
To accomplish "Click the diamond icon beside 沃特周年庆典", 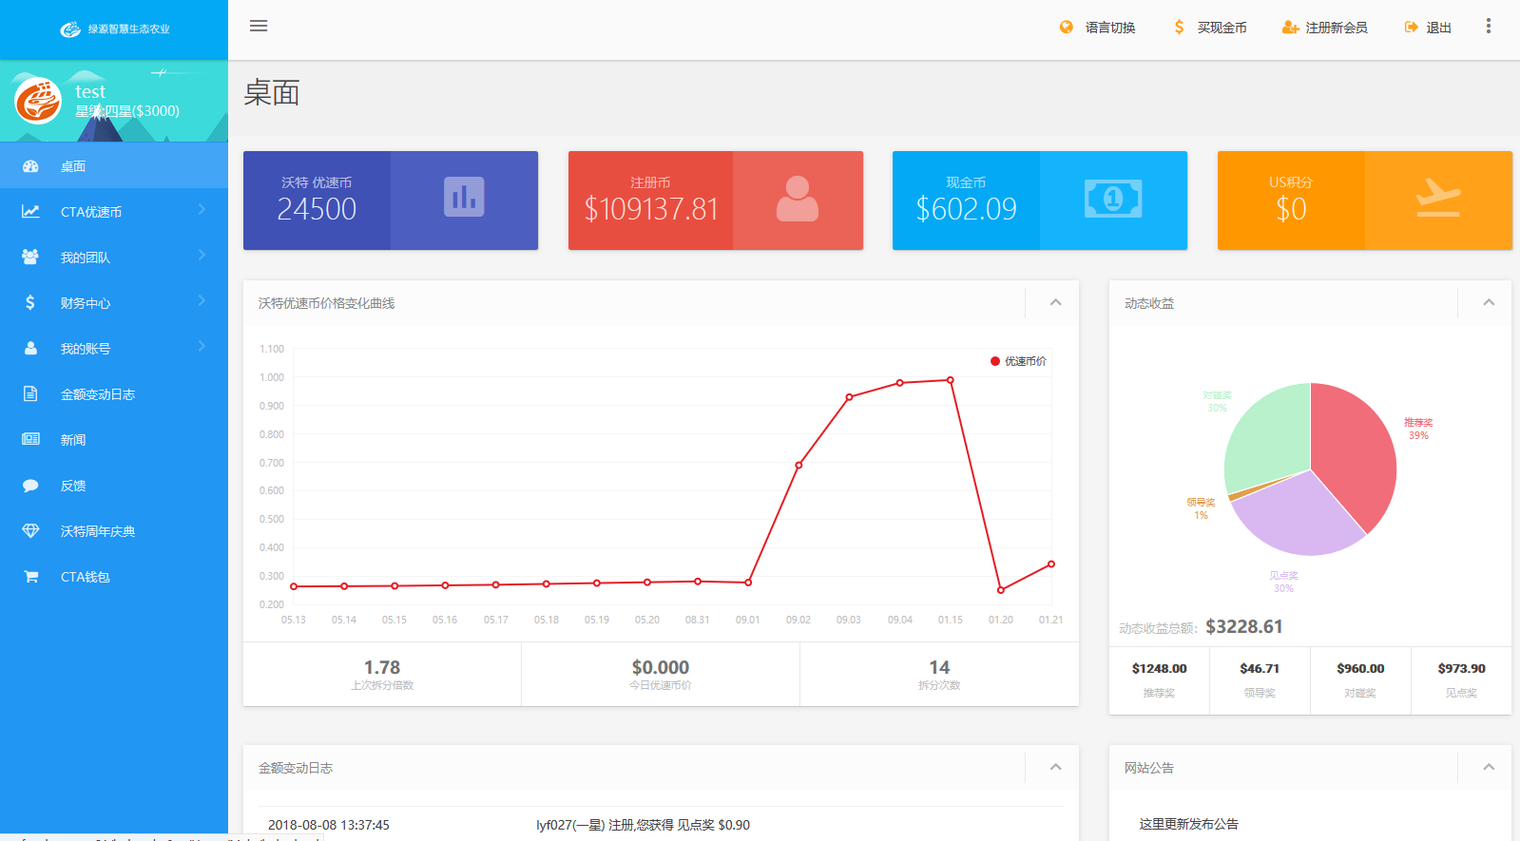I will [x=30, y=531].
